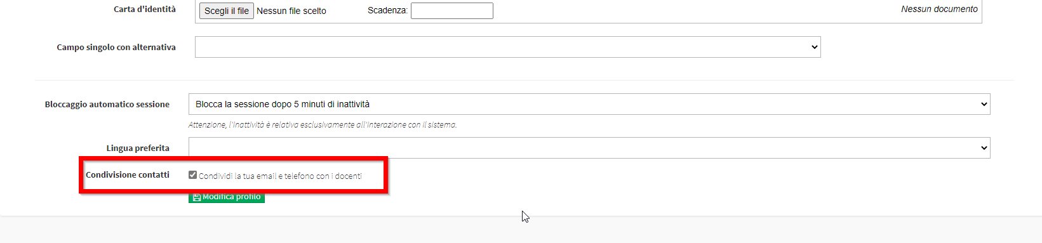Click inside the Scadenza date field
Viewport: 1042px width, 243px height.
click(x=452, y=11)
